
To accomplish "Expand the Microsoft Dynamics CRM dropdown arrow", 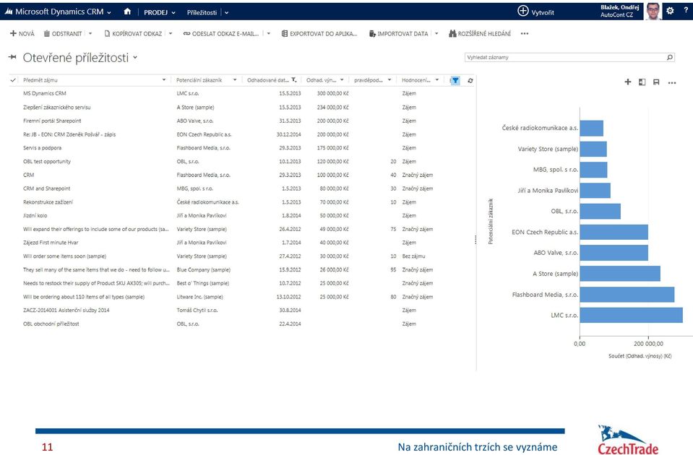I will point(108,13).
